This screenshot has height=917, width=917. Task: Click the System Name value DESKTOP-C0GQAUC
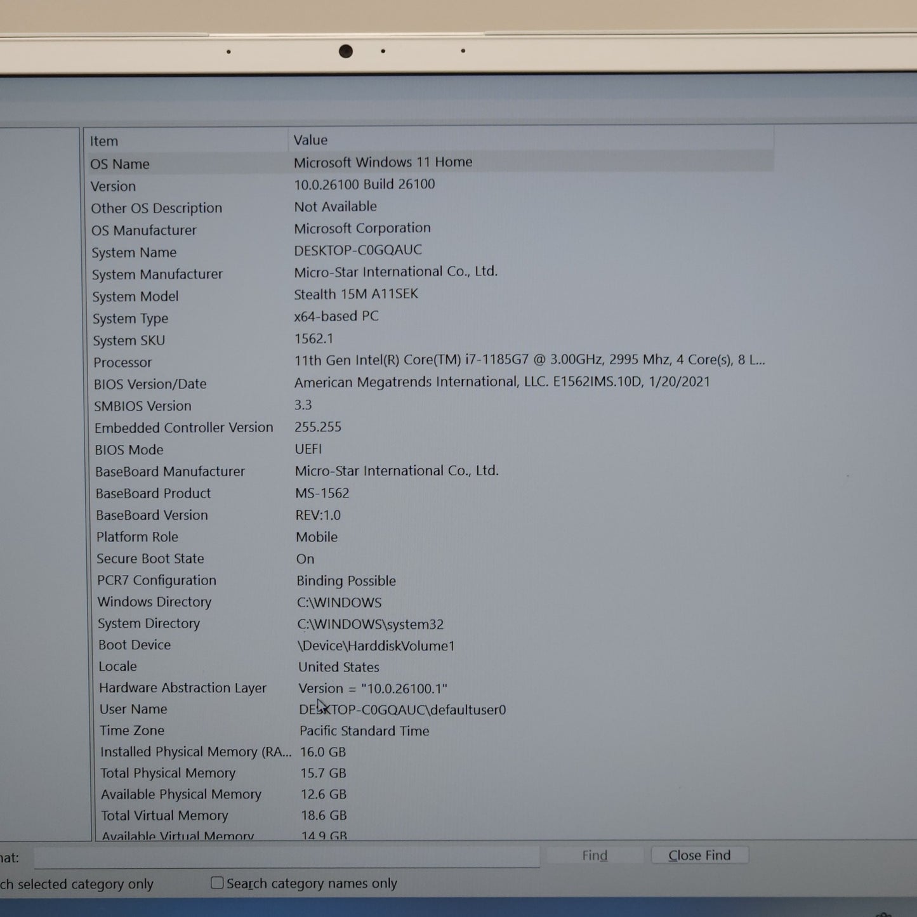click(358, 250)
